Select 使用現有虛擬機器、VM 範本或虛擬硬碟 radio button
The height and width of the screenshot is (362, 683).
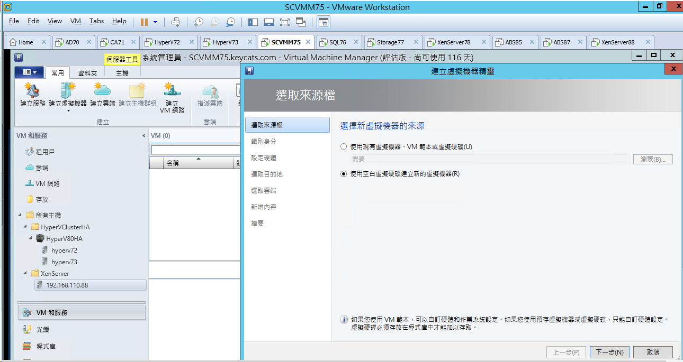coord(344,146)
